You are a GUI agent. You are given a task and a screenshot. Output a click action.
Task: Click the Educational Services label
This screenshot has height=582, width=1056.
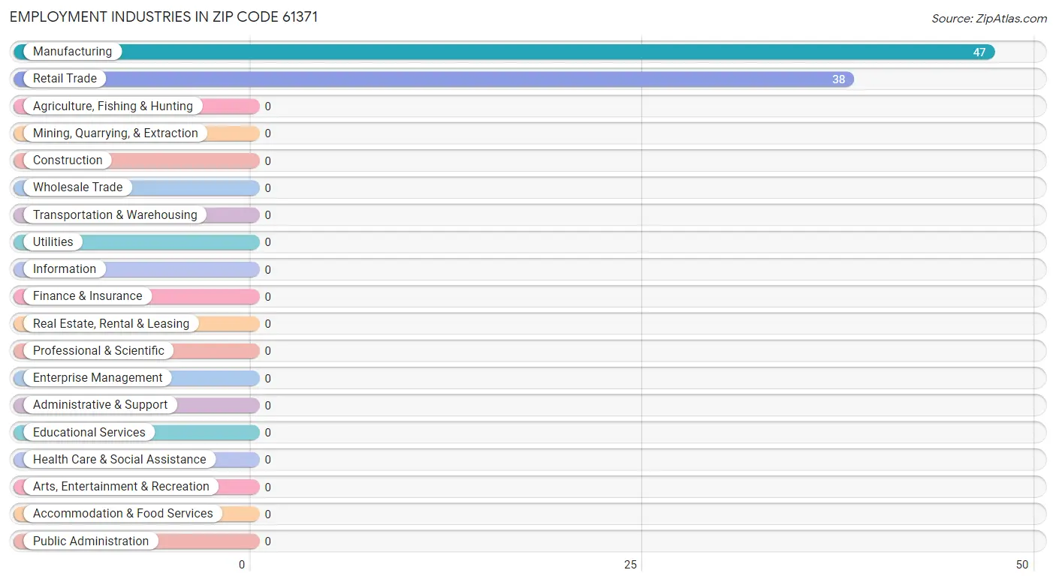89,433
